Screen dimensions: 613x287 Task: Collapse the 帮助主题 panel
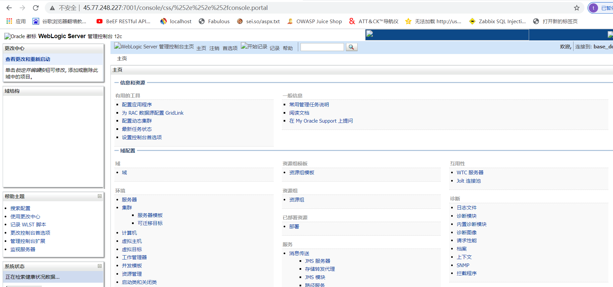click(100, 196)
